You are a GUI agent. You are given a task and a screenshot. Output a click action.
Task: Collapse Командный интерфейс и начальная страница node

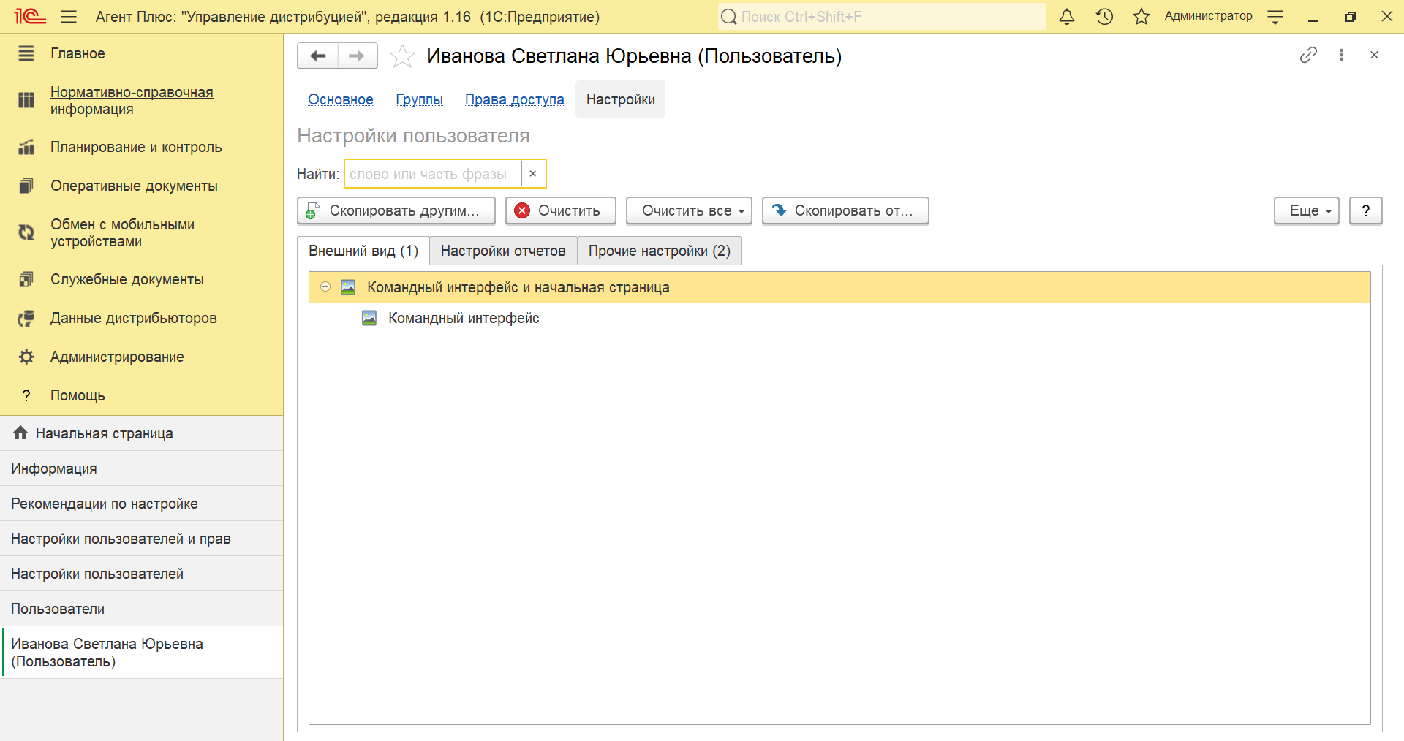point(325,287)
